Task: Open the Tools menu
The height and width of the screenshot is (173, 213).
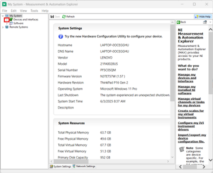Action: [x=34, y=11]
